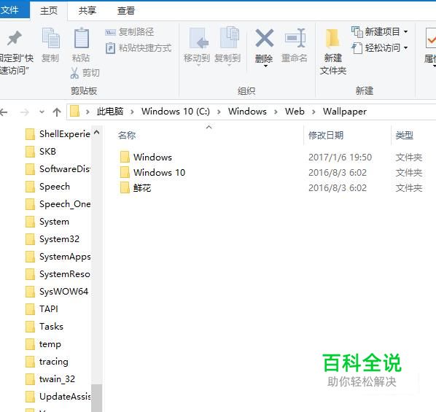Expand the chevron after 此电脑 in address bar
Image resolution: width=436 pixels, height=412 pixels.
click(x=132, y=112)
